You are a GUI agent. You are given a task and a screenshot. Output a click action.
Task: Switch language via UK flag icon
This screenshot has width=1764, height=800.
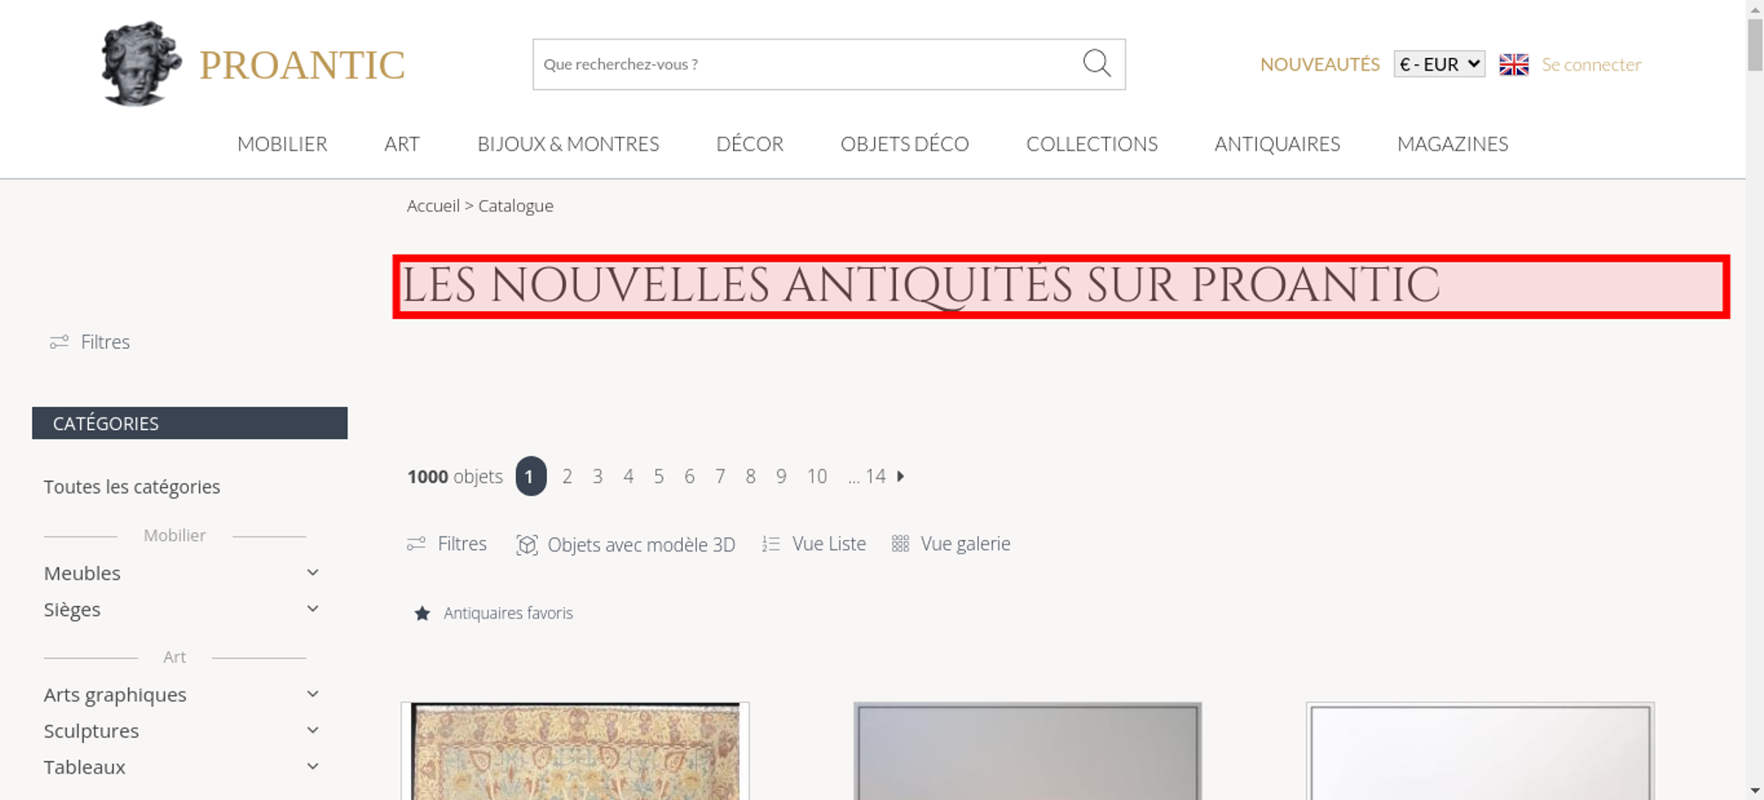[x=1514, y=64]
